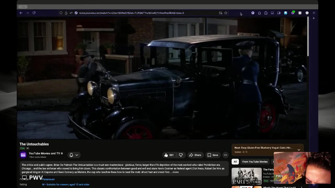Image resolution: width=335 pixels, height=188 pixels.
Task: Open the blue square extension icon
Action: [286, 13]
